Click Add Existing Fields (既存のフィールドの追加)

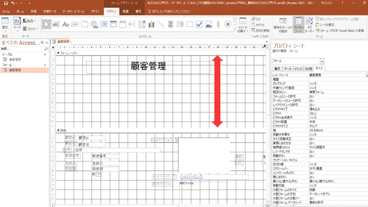pos(283,25)
